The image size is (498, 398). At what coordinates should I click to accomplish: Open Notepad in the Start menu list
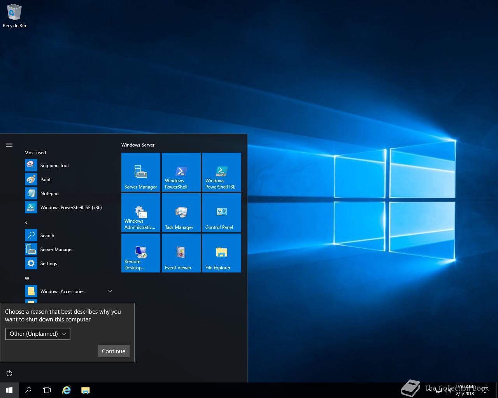click(x=68, y=194)
